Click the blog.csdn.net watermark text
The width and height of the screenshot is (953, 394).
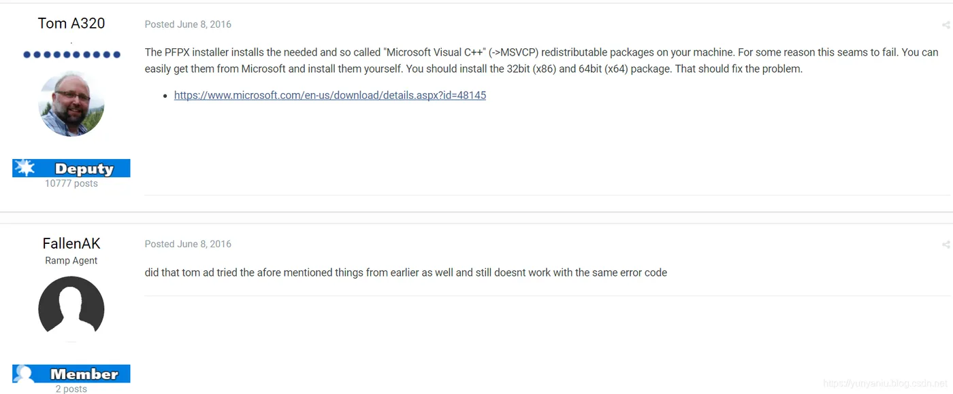click(x=884, y=384)
